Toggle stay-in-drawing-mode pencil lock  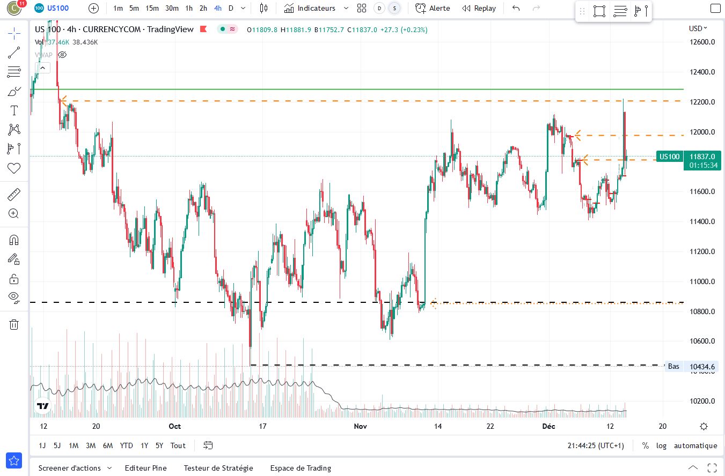(x=14, y=259)
